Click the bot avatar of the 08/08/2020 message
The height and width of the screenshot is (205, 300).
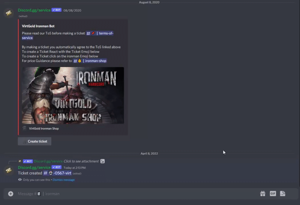click(9, 13)
